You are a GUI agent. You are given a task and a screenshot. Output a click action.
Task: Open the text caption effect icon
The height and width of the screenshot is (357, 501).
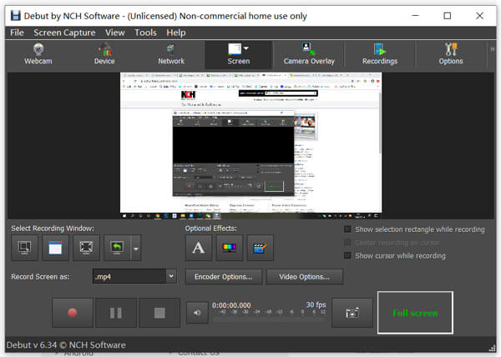tap(199, 248)
